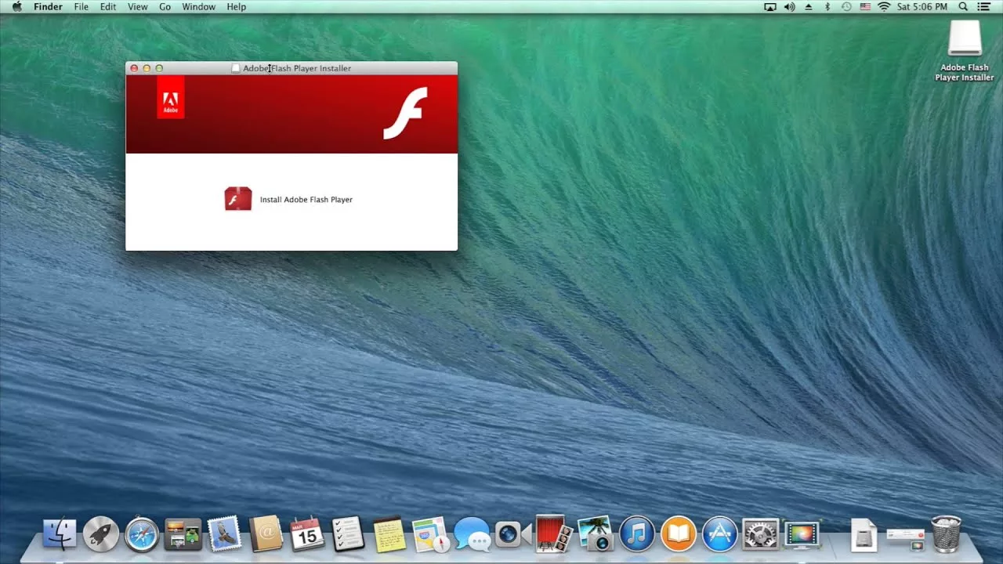Open System Preferences from the Dock

pos(760,536)
